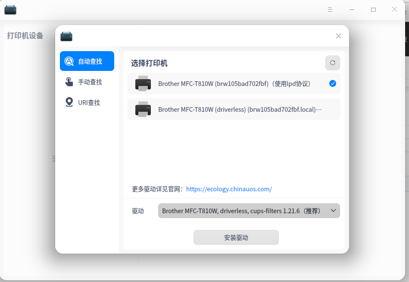Toggle selection checkmark on Brother MFC-T810W lpd printer
Image resolution: width=409 pixels, height=282 pixels.
pyautogui.click(x=332, y=83)
